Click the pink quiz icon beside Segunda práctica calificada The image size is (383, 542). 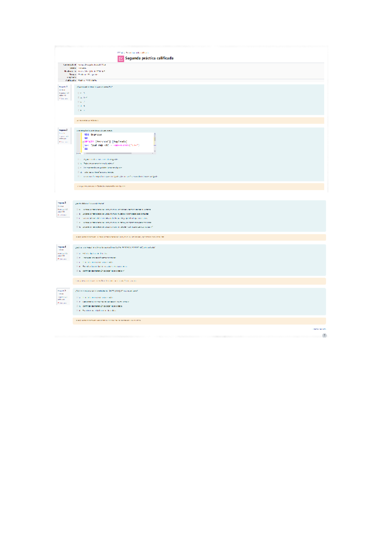tap(121, 59)
